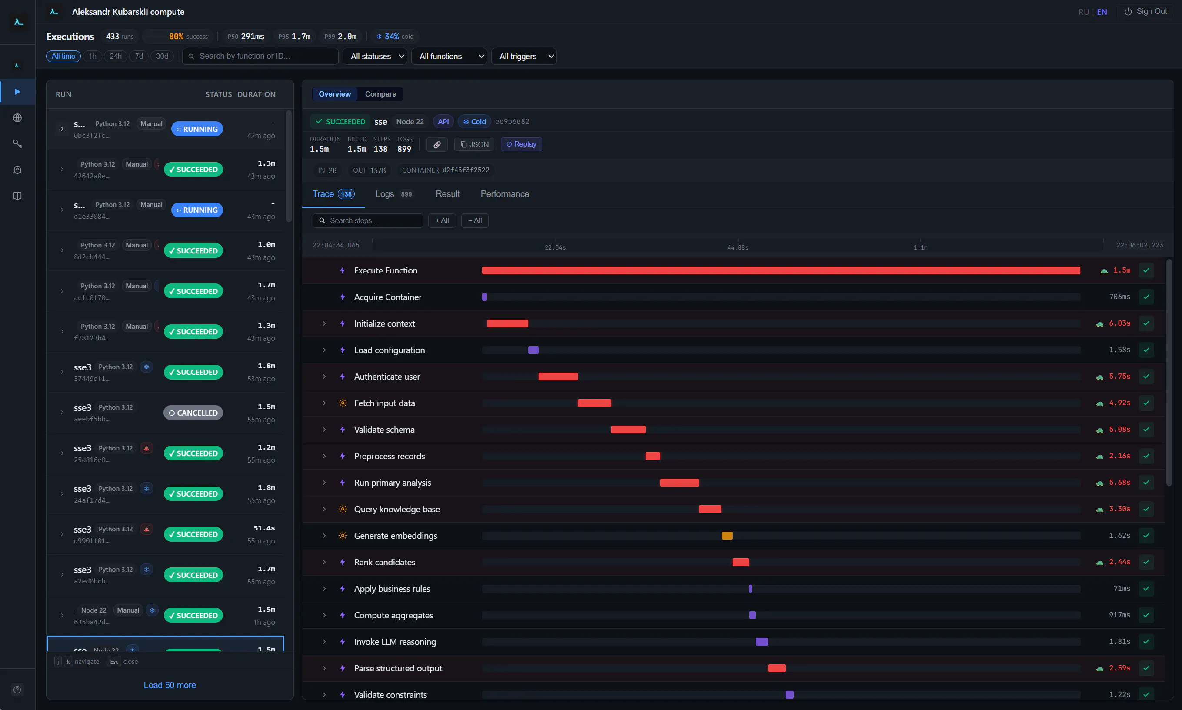
Task: Click the Search steps input field
Action: [x=367, y=220]
